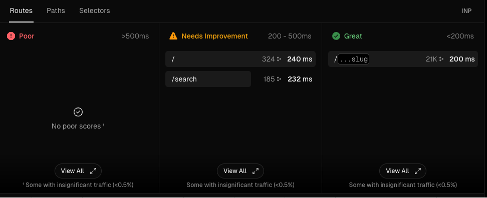This screenshot has height=198, width=487.
Task: Expand Great column via arrows icon
Action: pos(418,171)
